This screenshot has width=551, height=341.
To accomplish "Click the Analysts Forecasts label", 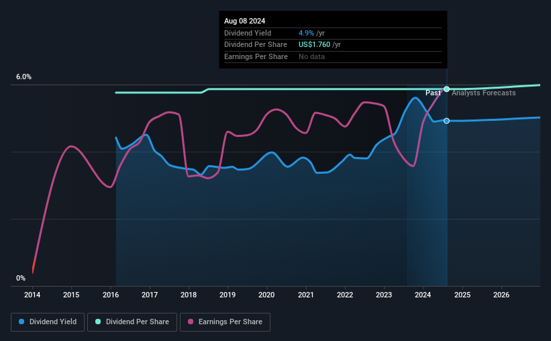I will tap(483, 93).
